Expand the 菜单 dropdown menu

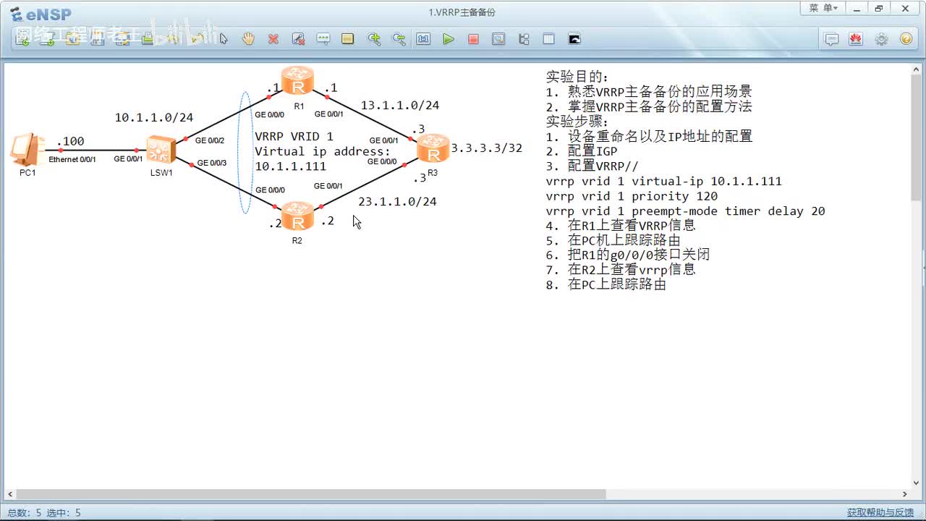coord(823,8)
